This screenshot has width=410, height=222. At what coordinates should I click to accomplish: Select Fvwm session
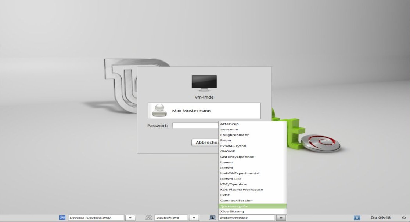coord(252,140)
